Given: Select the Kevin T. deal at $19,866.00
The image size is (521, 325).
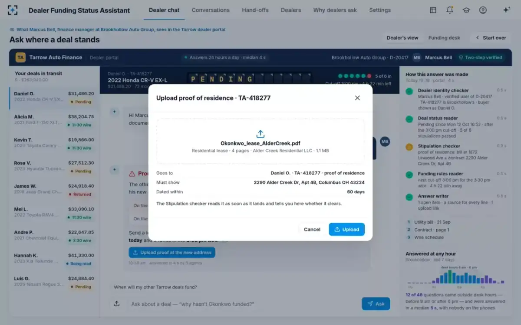Looking at the screenshot, I should [54, 144].
